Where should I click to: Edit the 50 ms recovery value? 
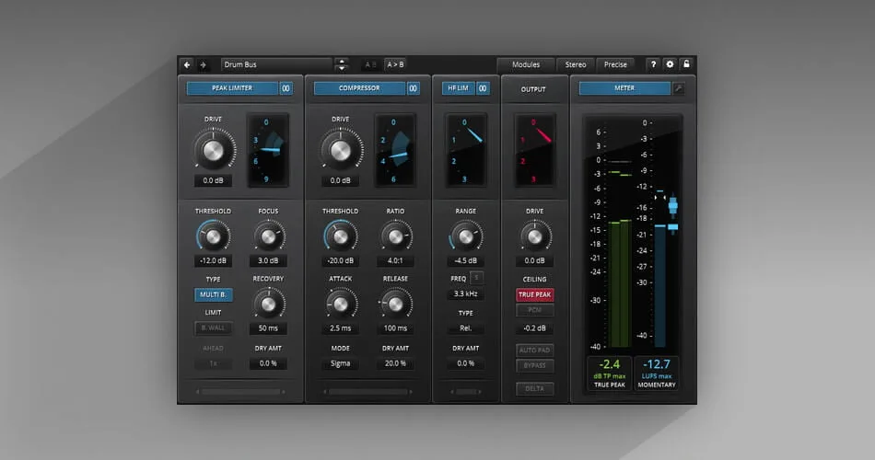coord(268,328)
